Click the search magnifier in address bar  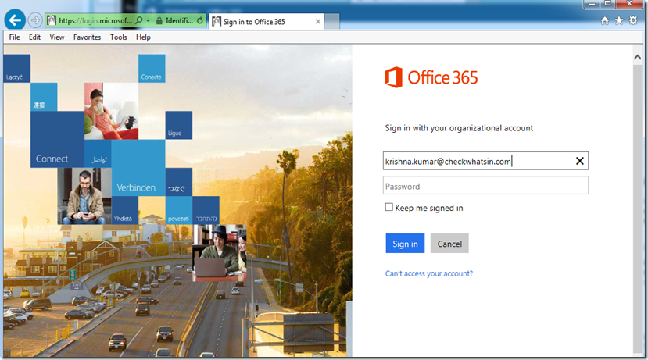[139, 20]
